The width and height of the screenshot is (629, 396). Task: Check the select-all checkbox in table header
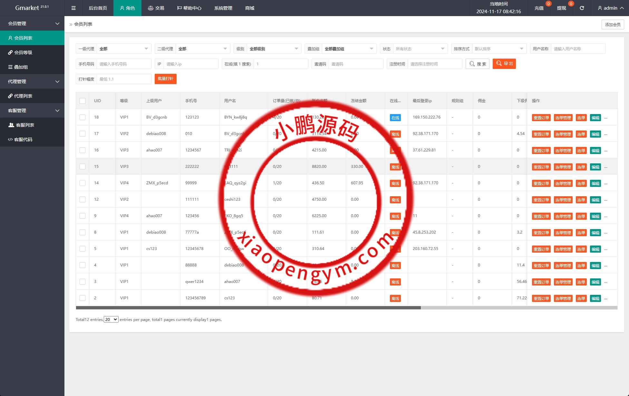pyautogui.click(x=82, y=101)
